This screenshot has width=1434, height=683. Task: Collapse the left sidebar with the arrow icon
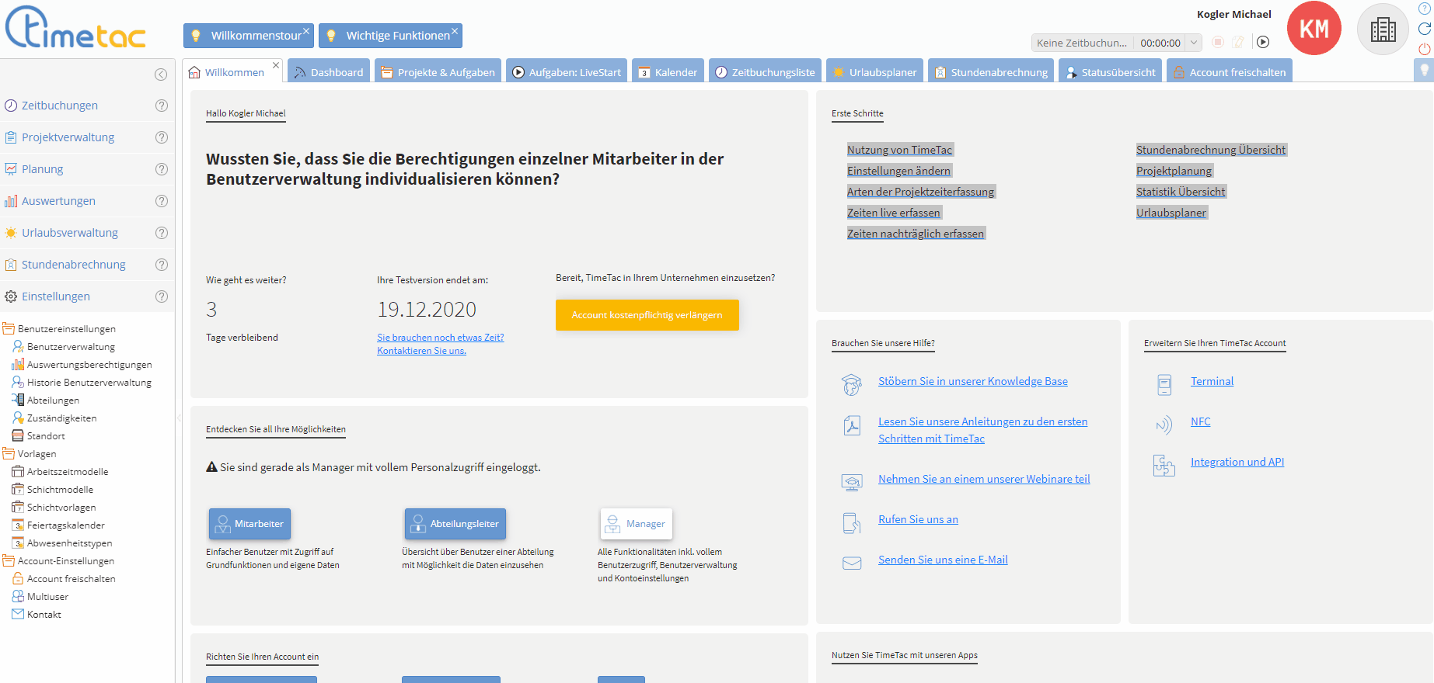(161, 75)
